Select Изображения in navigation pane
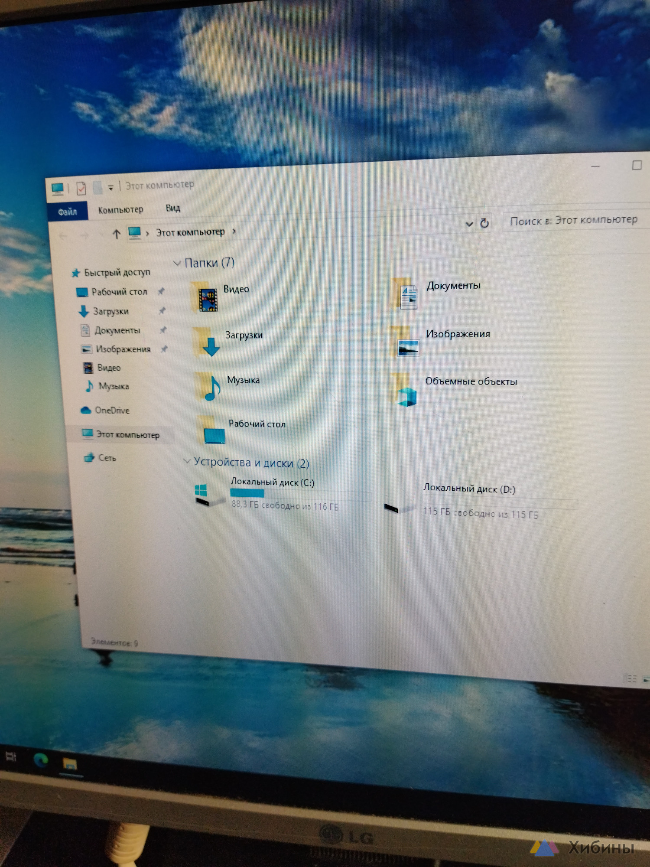Viewport: 650px width, 867px height. click(x=123, y=349)
